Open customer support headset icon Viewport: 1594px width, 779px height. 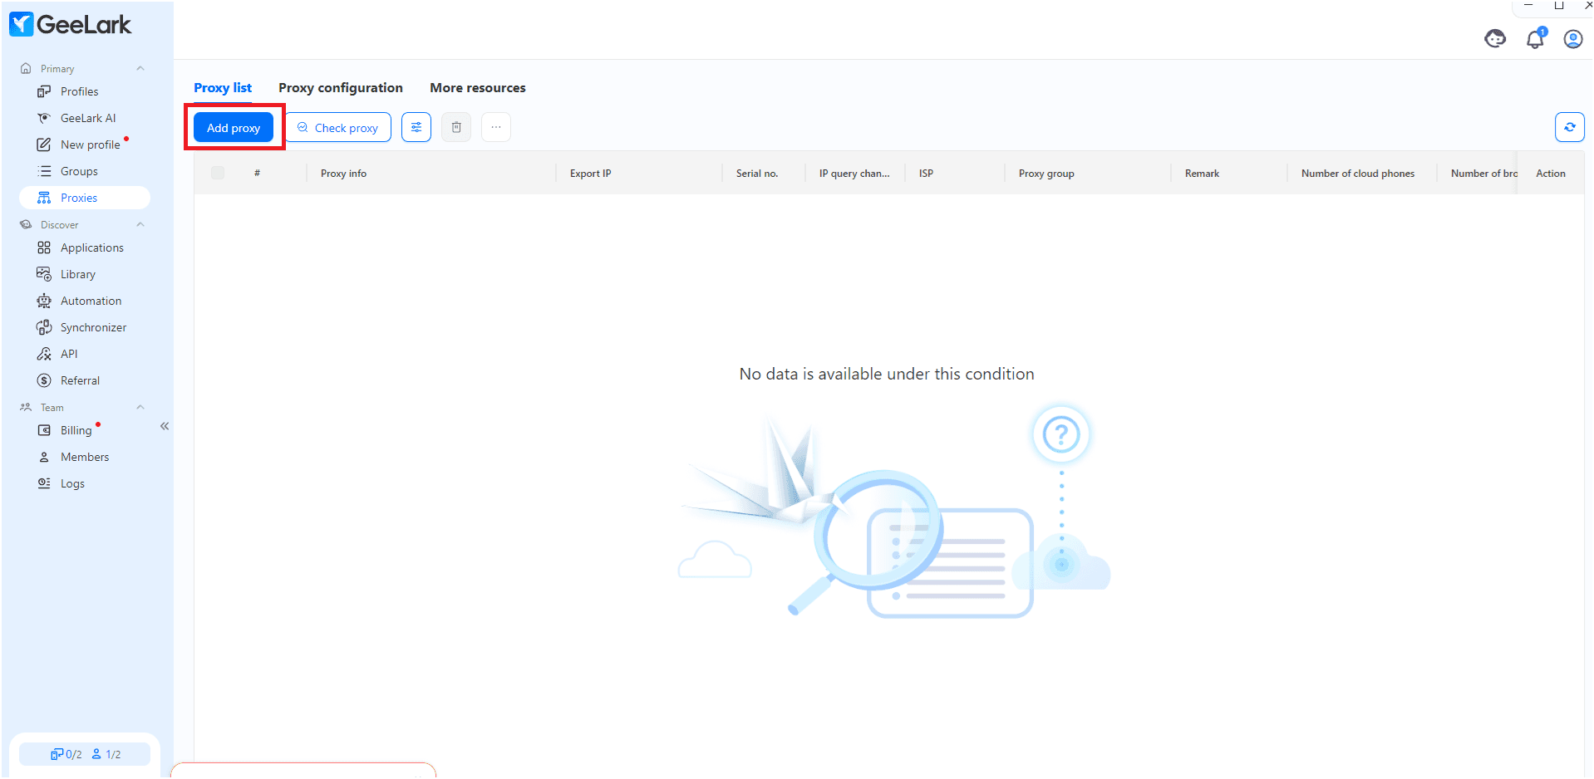[1494, 38]
